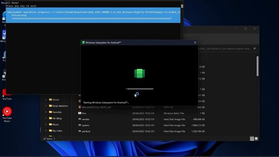The image size is (279, 157).
Task: Click the console window scrollbar thumb
Action: click(x=182, y=6)
